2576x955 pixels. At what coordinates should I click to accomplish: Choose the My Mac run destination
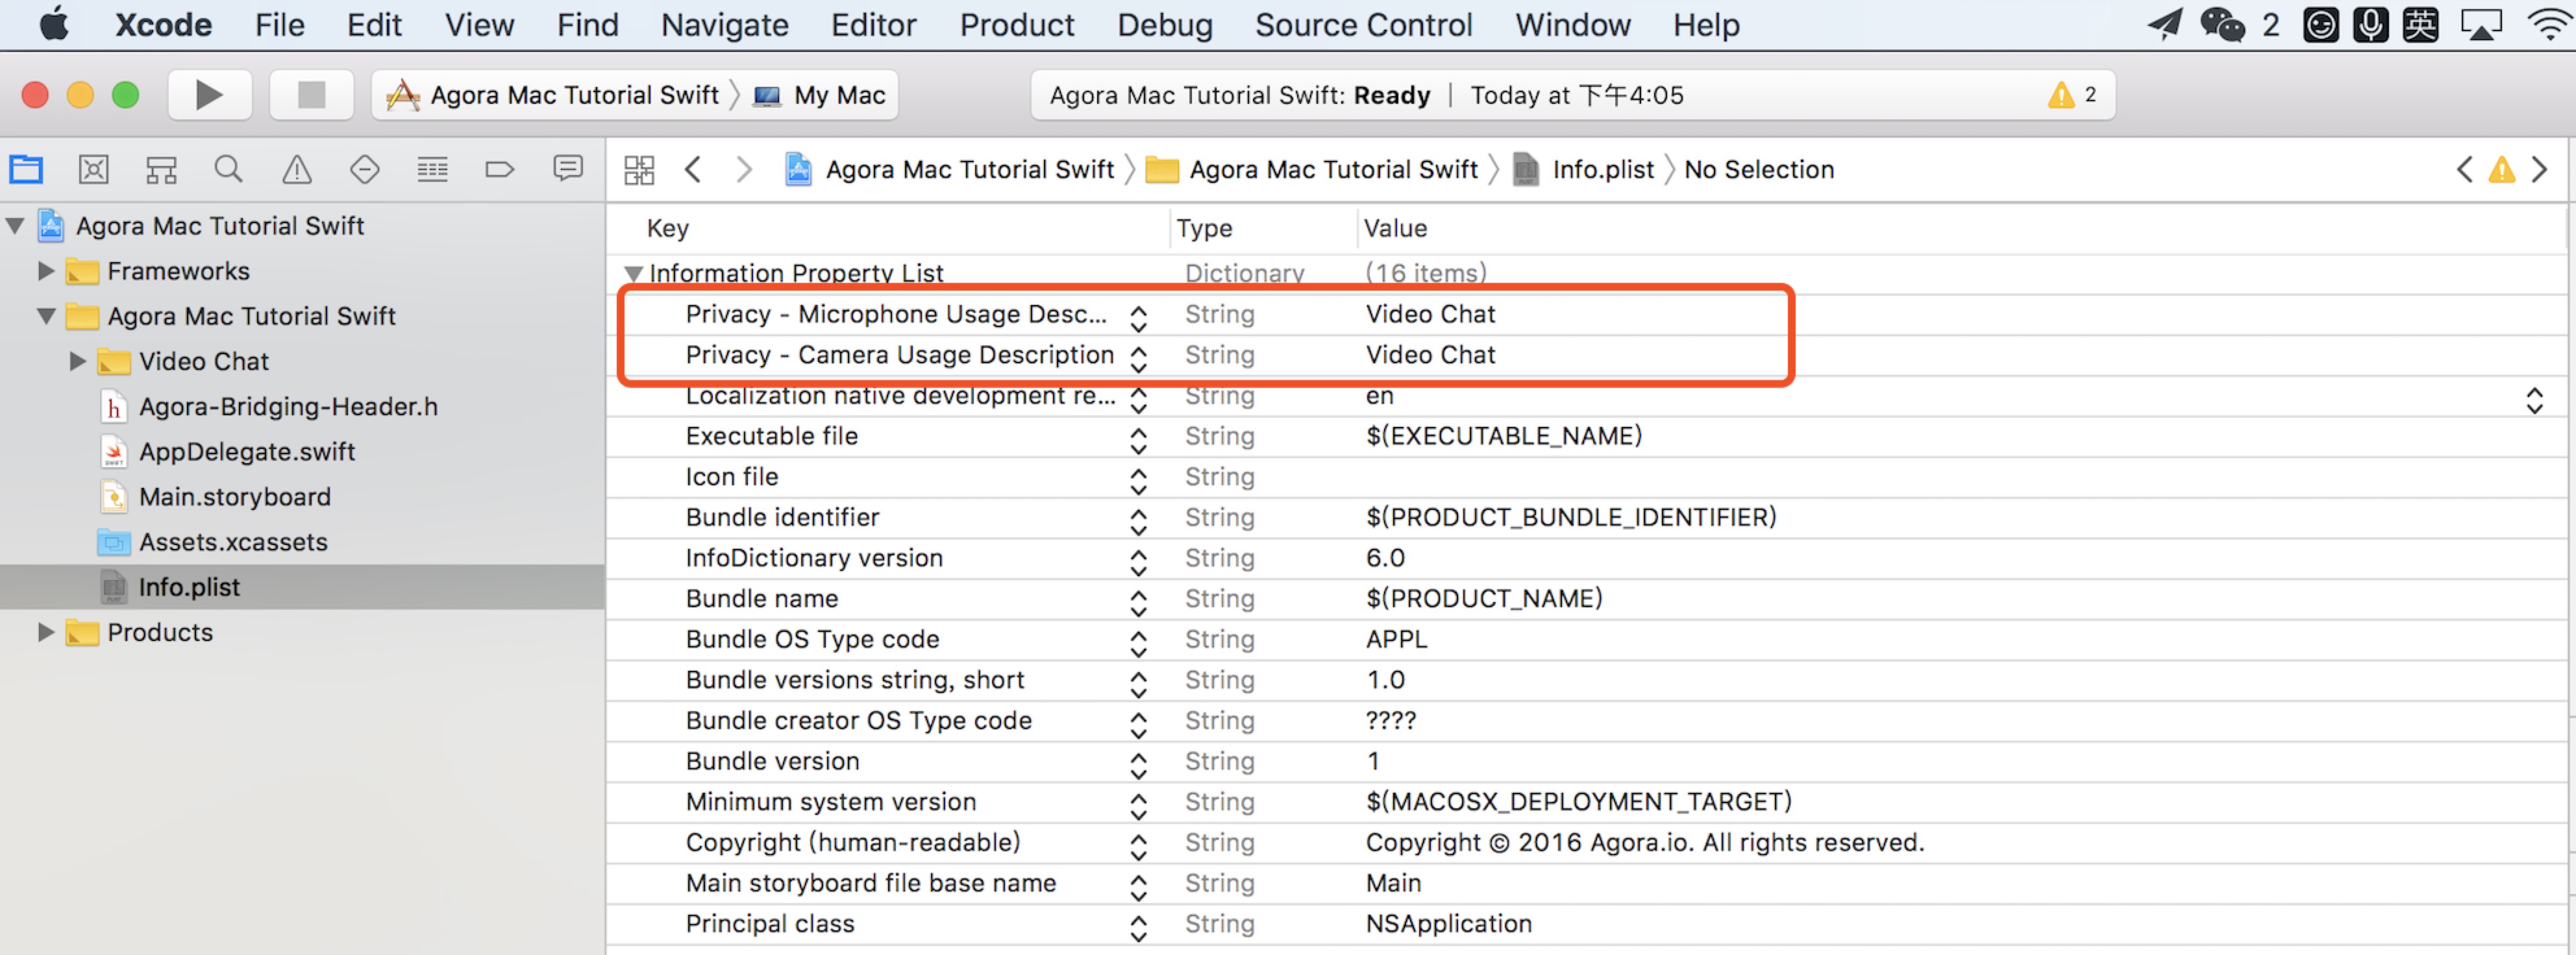click(820, 95)
